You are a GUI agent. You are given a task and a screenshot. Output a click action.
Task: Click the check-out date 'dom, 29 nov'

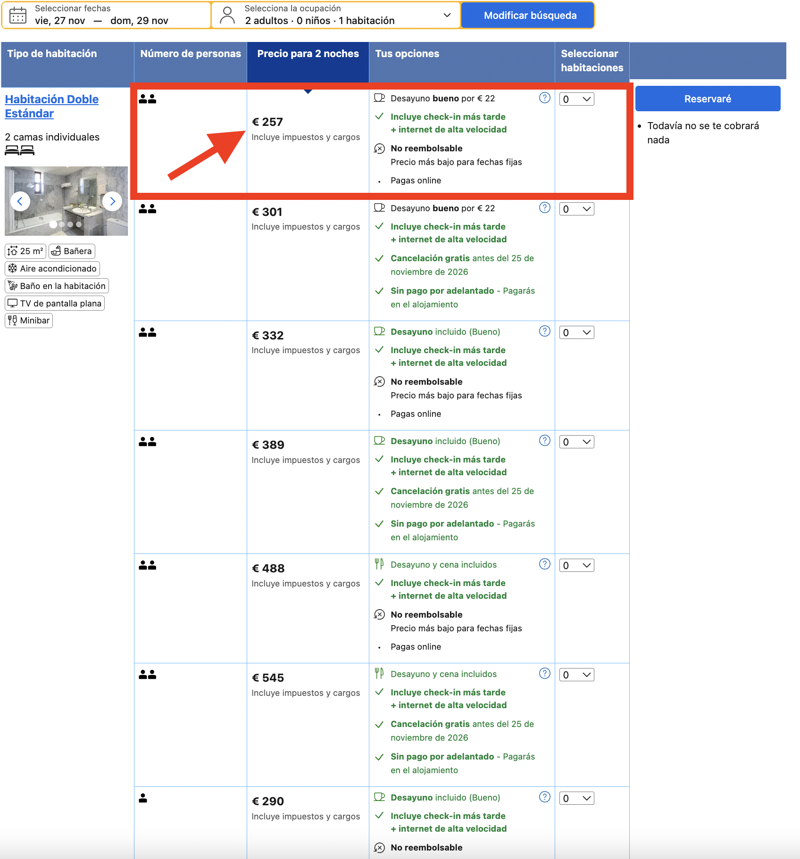pos(139,21)
